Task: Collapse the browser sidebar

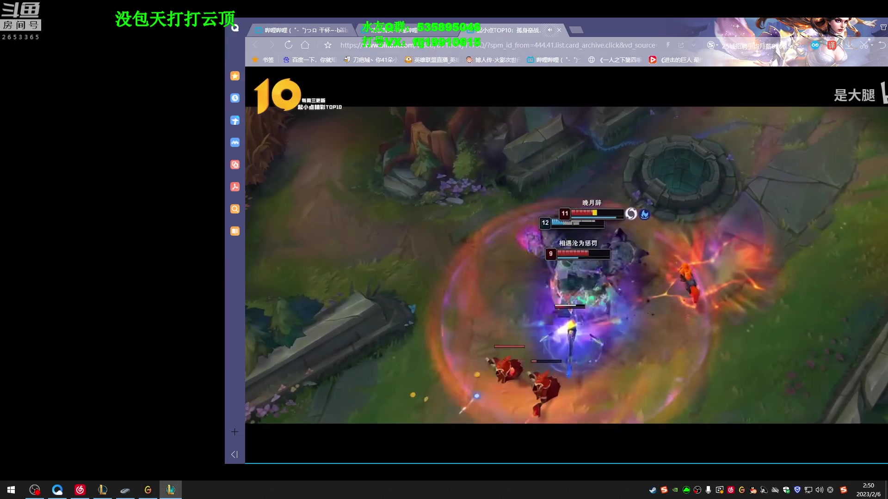Action: tap(234, 454)
